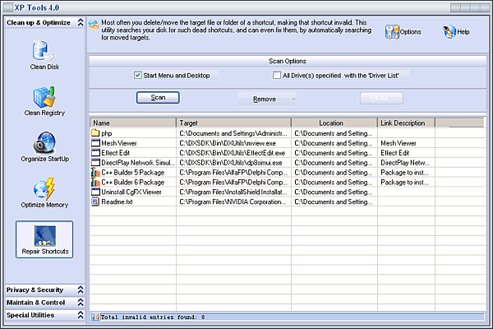Click the Mesh Viewer link description cell

pyautogui.click(x=399, y=143)
